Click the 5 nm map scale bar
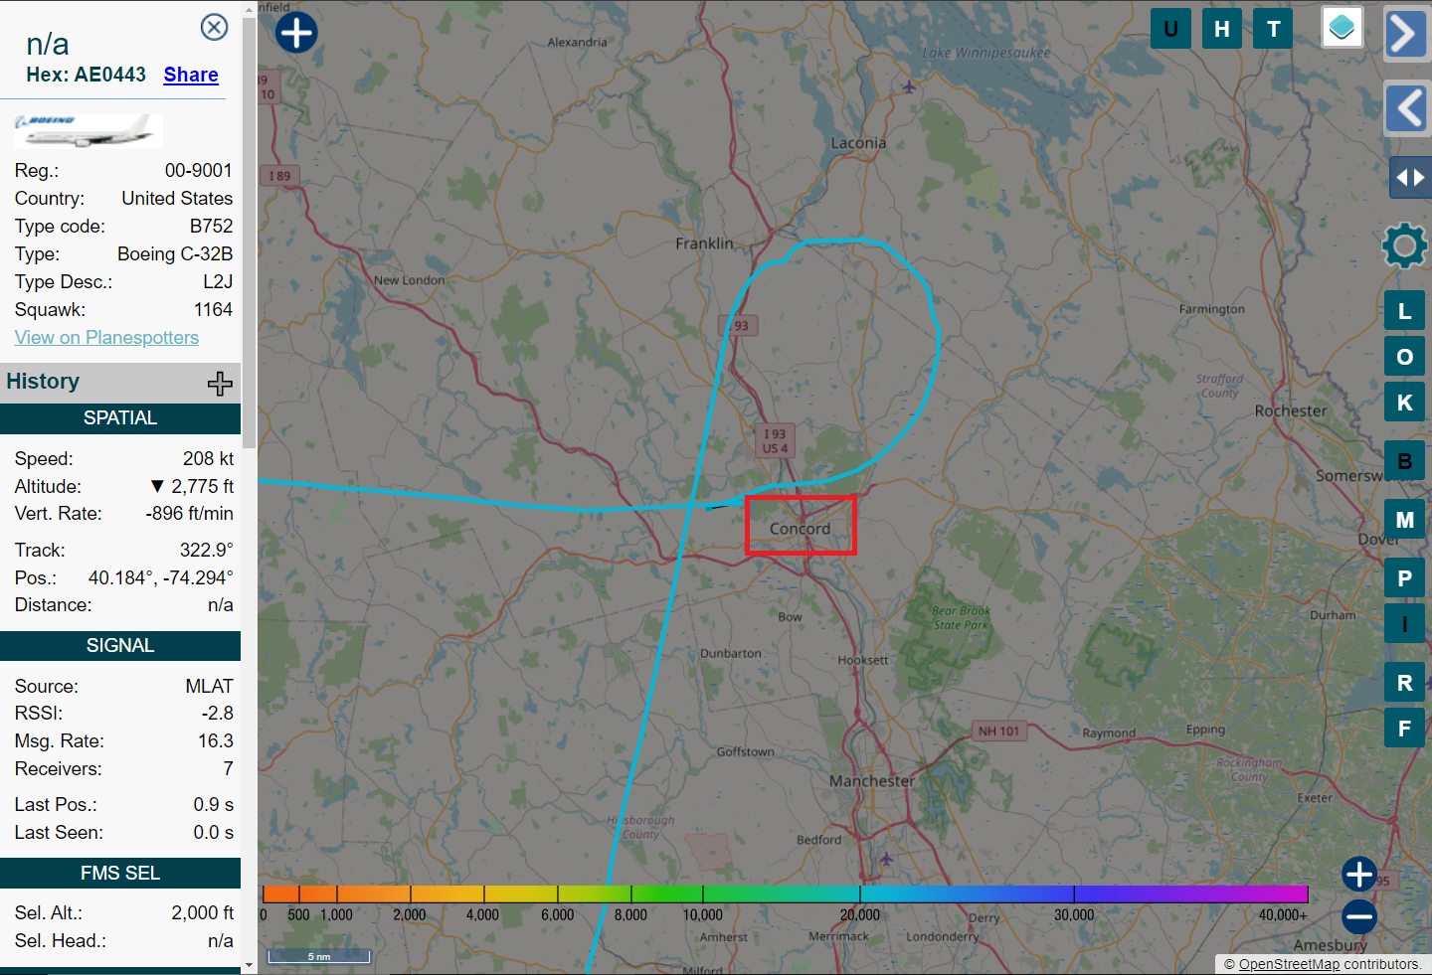This screenshot has width=1432, height=975. coord(319,956)
